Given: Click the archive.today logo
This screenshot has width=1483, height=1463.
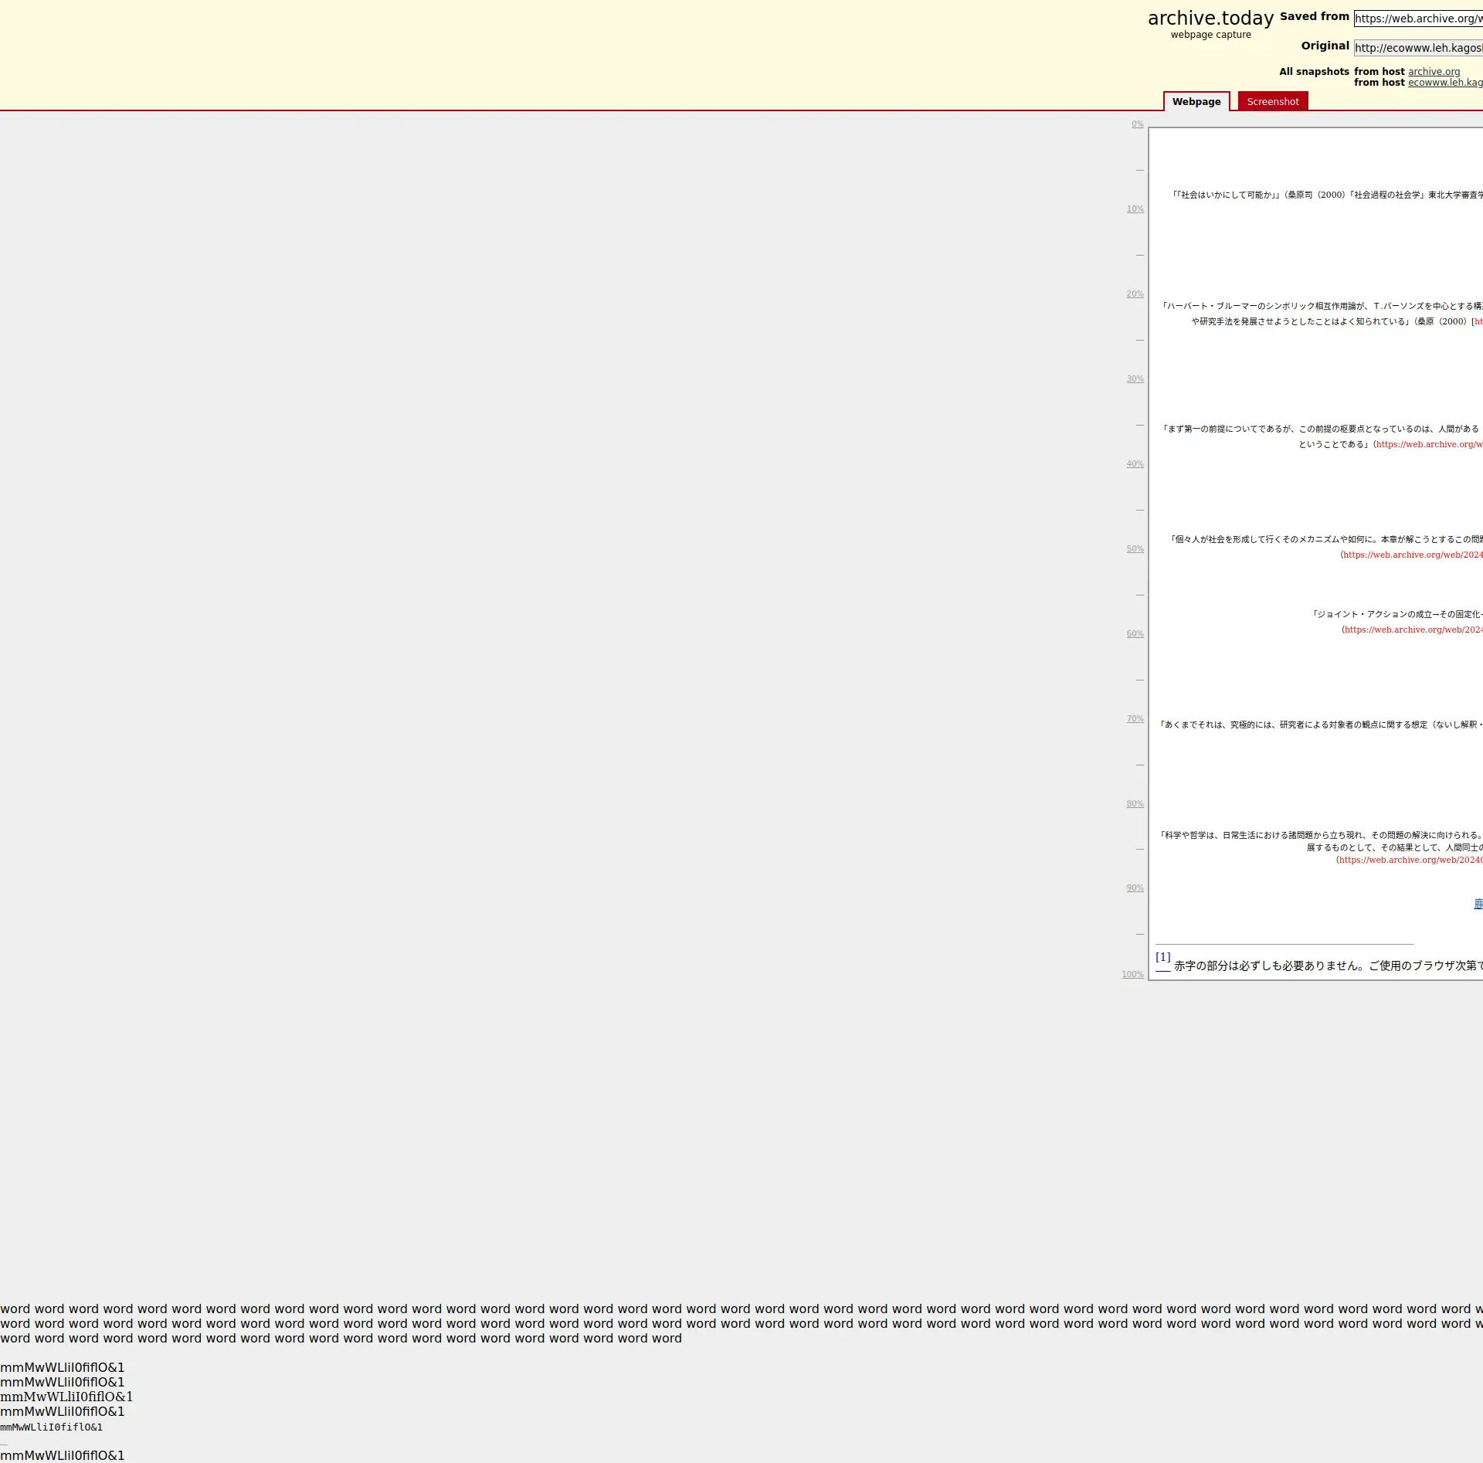Looking at the screenshot, I should point(1210,19).
